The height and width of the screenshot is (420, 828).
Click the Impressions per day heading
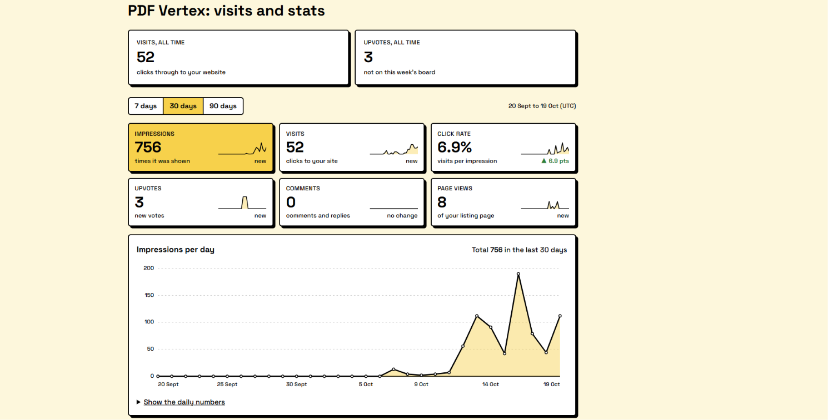[x=176, y=250]
